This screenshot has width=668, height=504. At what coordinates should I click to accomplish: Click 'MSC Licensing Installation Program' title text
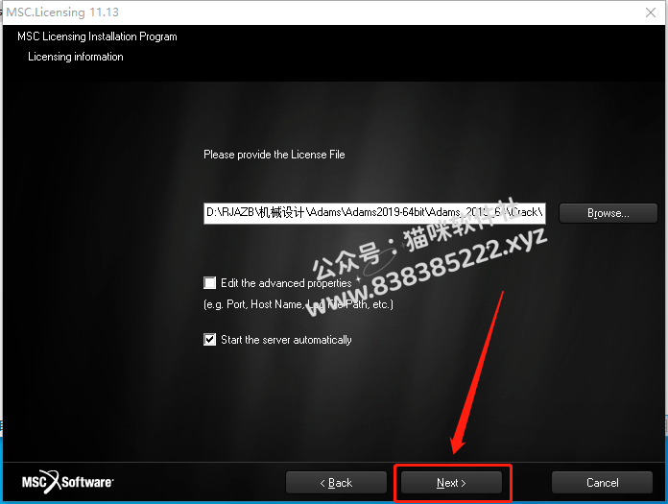[x=97, y=36]
